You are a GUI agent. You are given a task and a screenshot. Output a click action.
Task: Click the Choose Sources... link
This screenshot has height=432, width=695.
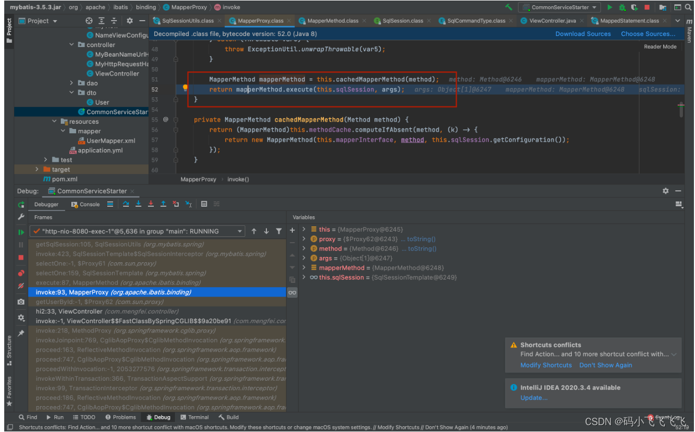coord(648,34)
